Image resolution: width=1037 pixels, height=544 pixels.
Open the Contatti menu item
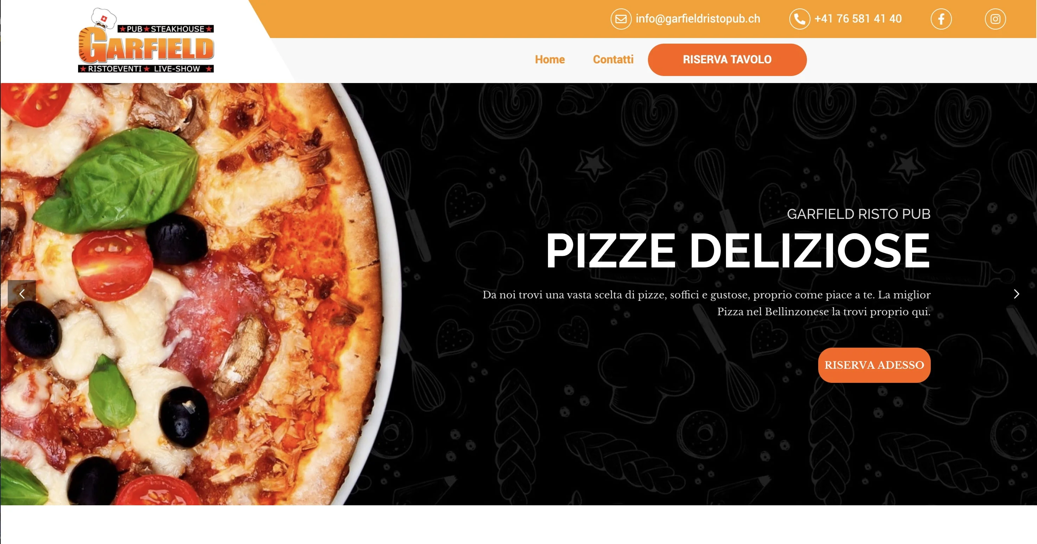click(x=613, y=59)
